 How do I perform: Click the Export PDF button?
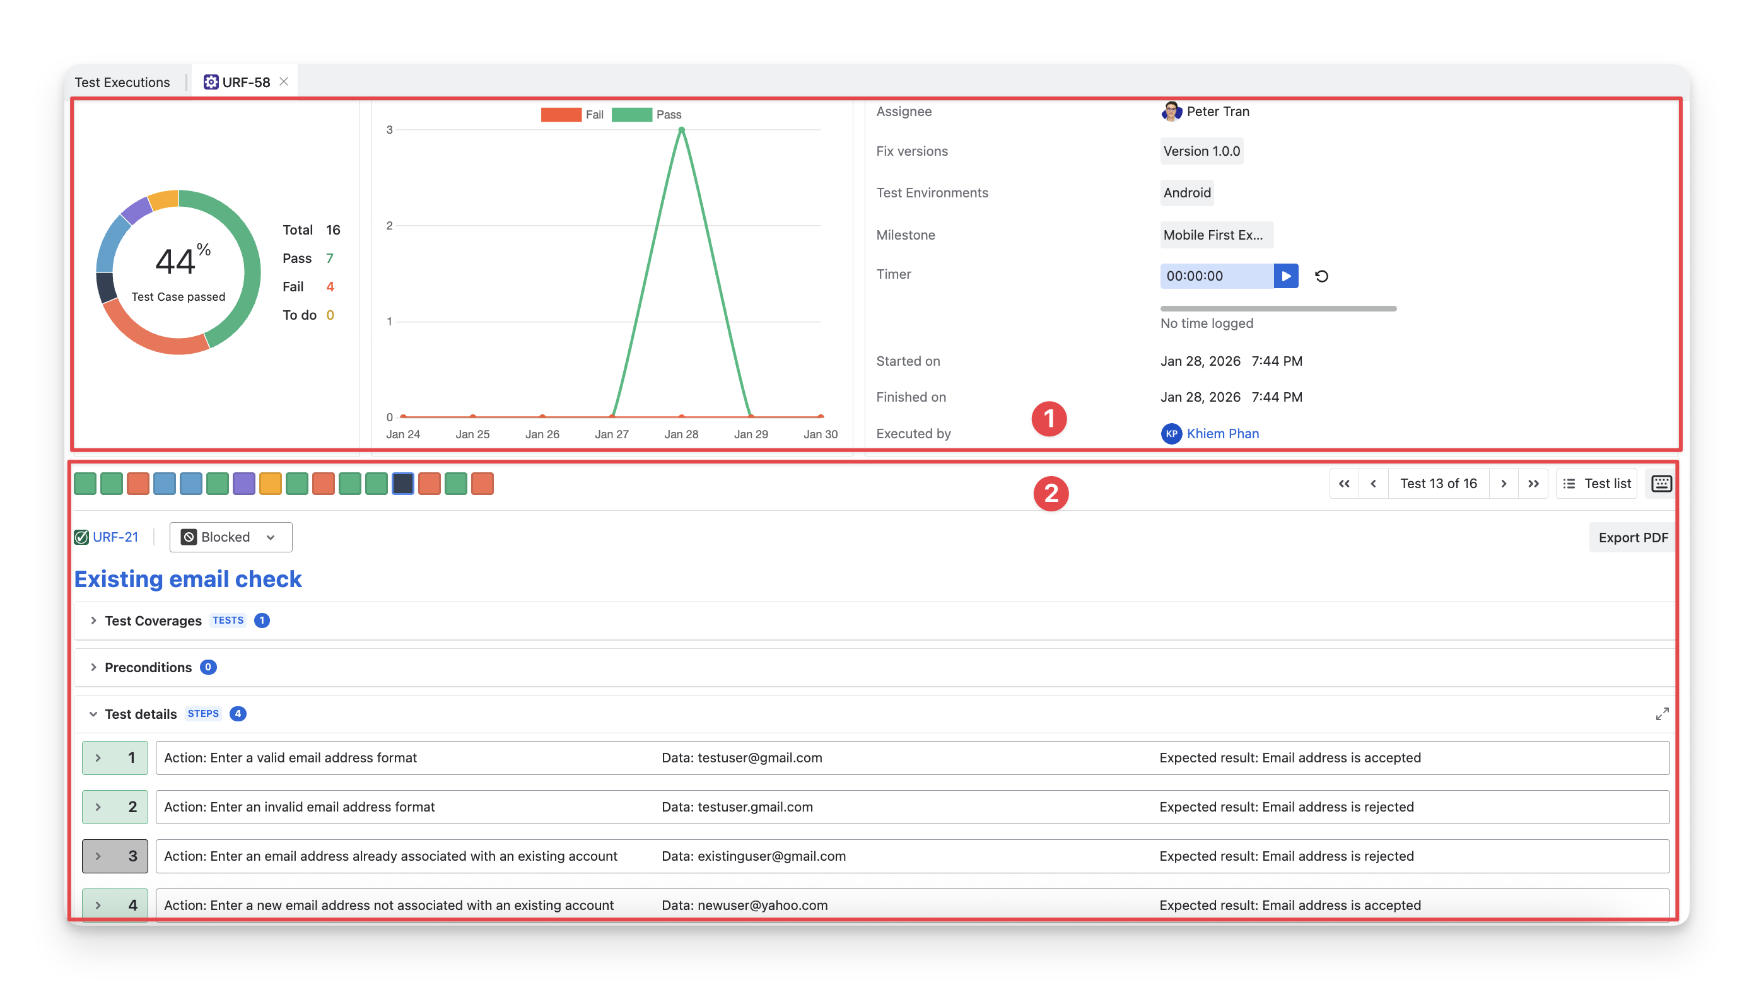point(1632,537)
